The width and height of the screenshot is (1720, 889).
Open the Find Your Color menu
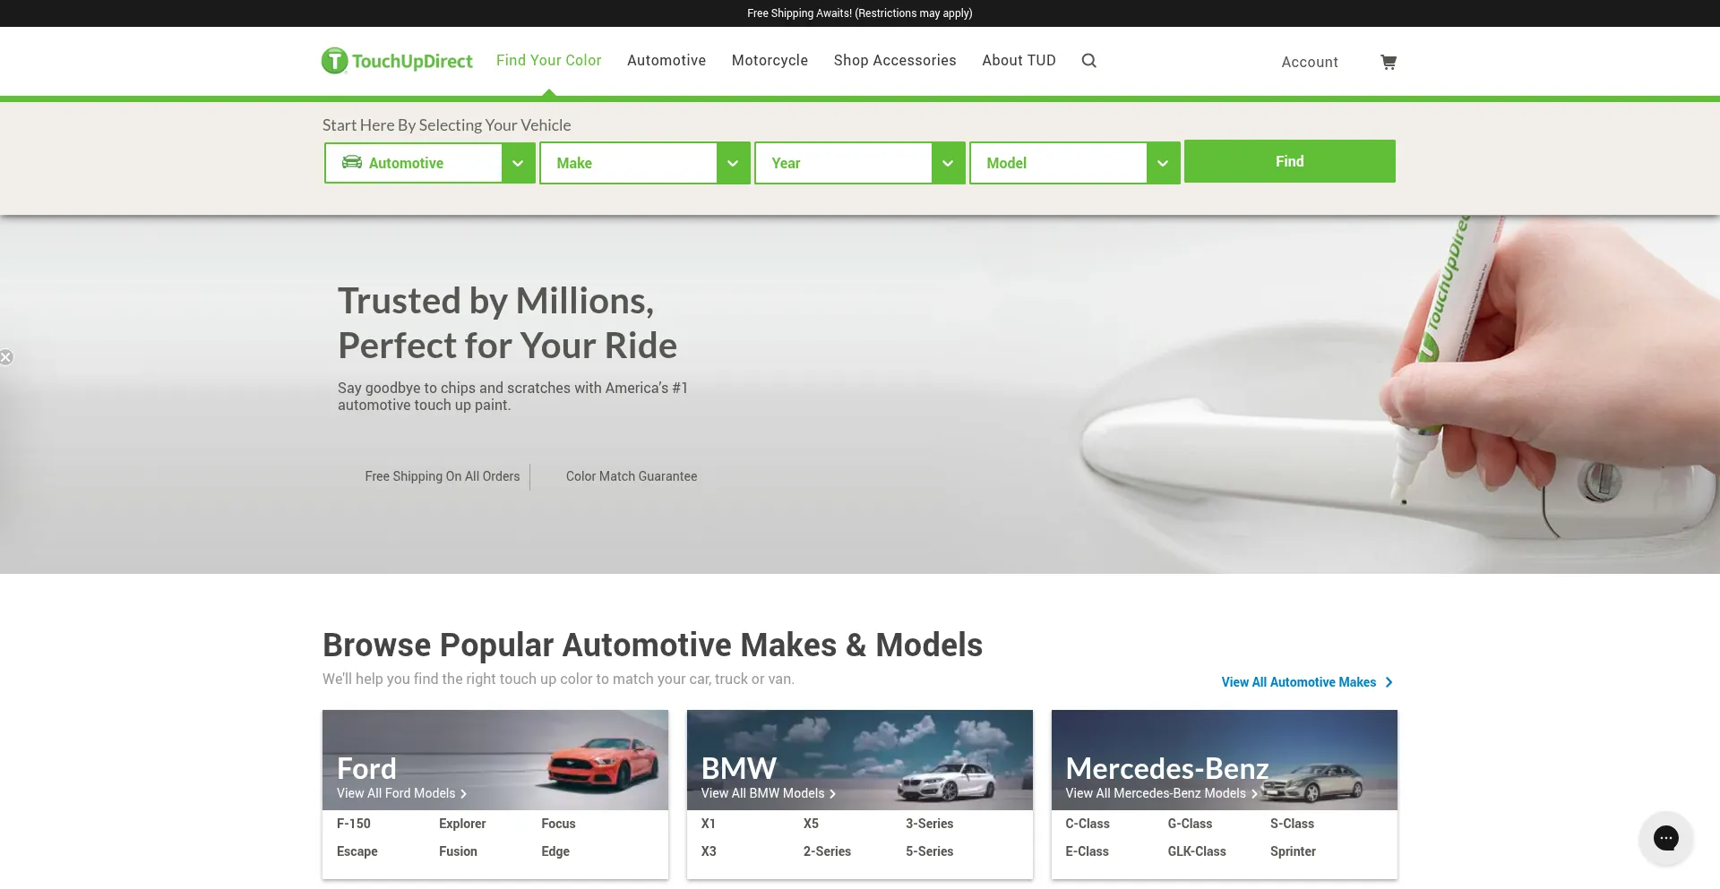548,61
